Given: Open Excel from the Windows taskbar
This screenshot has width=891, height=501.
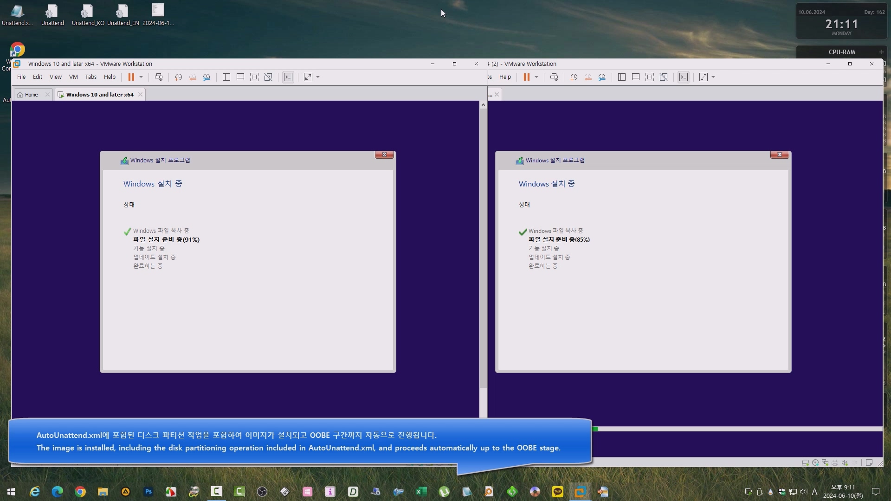Looking at the screenshot, I should (421, 492).
